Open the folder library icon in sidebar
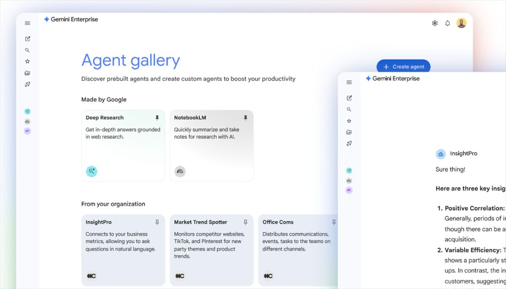This screenshot has height=289, width=506. [x=27, y=72]
